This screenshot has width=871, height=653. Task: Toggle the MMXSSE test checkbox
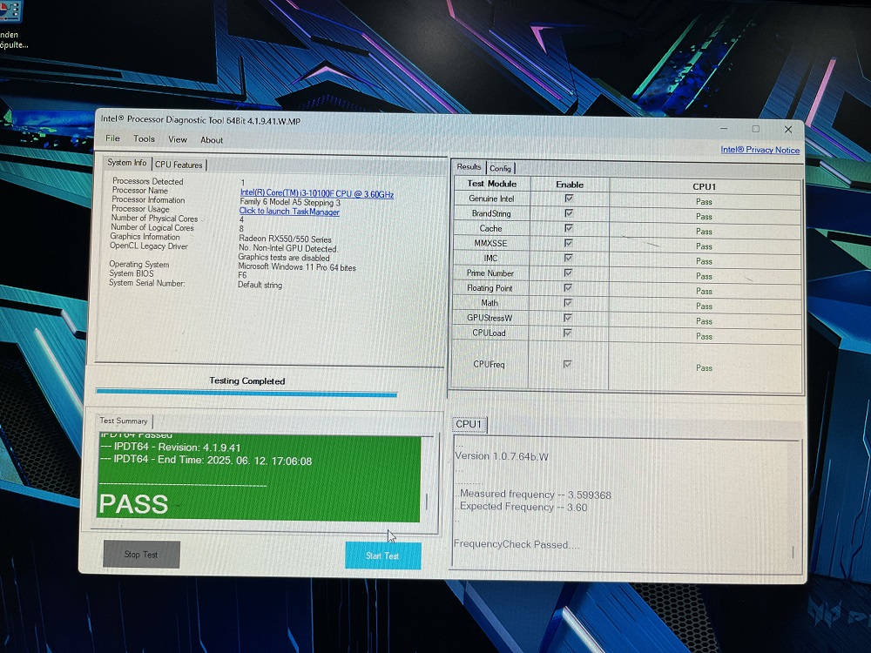[568, 243]
